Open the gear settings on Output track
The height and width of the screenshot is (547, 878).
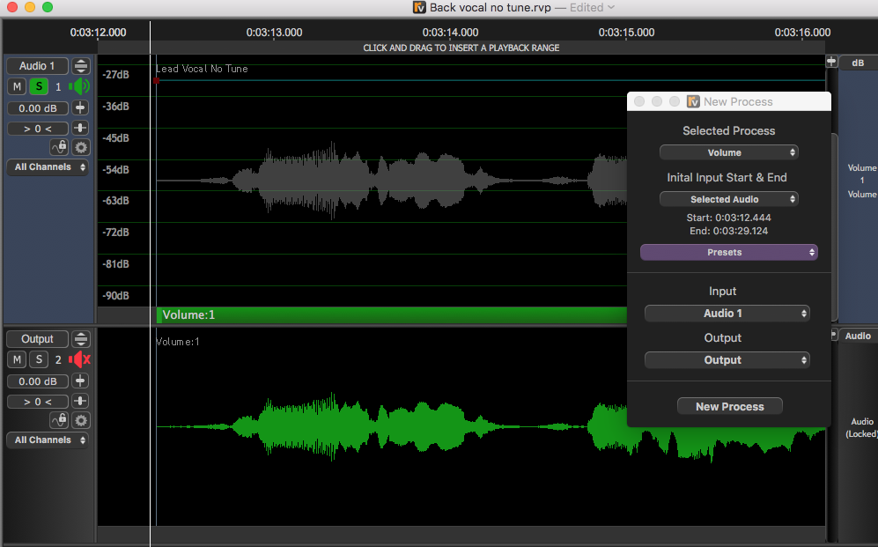point(81,421)
